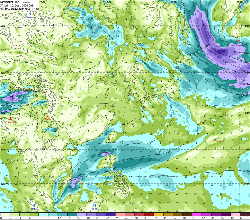This screenshot has width=250, height=220.
Task: Click the legend value 28
Action: (136, 218)
